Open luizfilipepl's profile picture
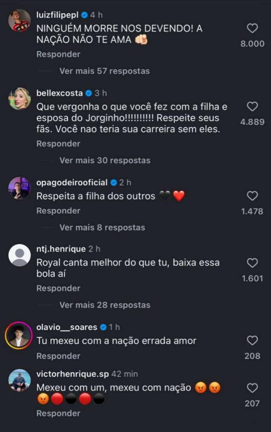This screenshot has height=432, width=271. (x=20, y=21)
